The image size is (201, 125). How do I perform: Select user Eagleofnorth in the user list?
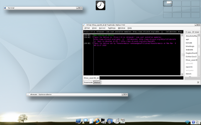click(x=191, y=53)
